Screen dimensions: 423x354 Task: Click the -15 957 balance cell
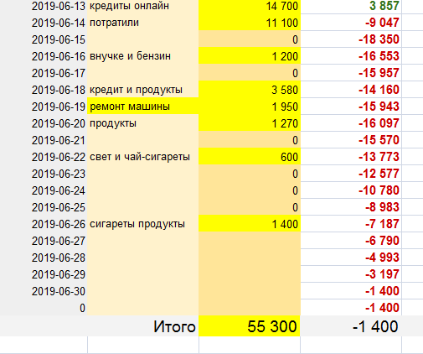pyautogui.click(x=351, y=73)
